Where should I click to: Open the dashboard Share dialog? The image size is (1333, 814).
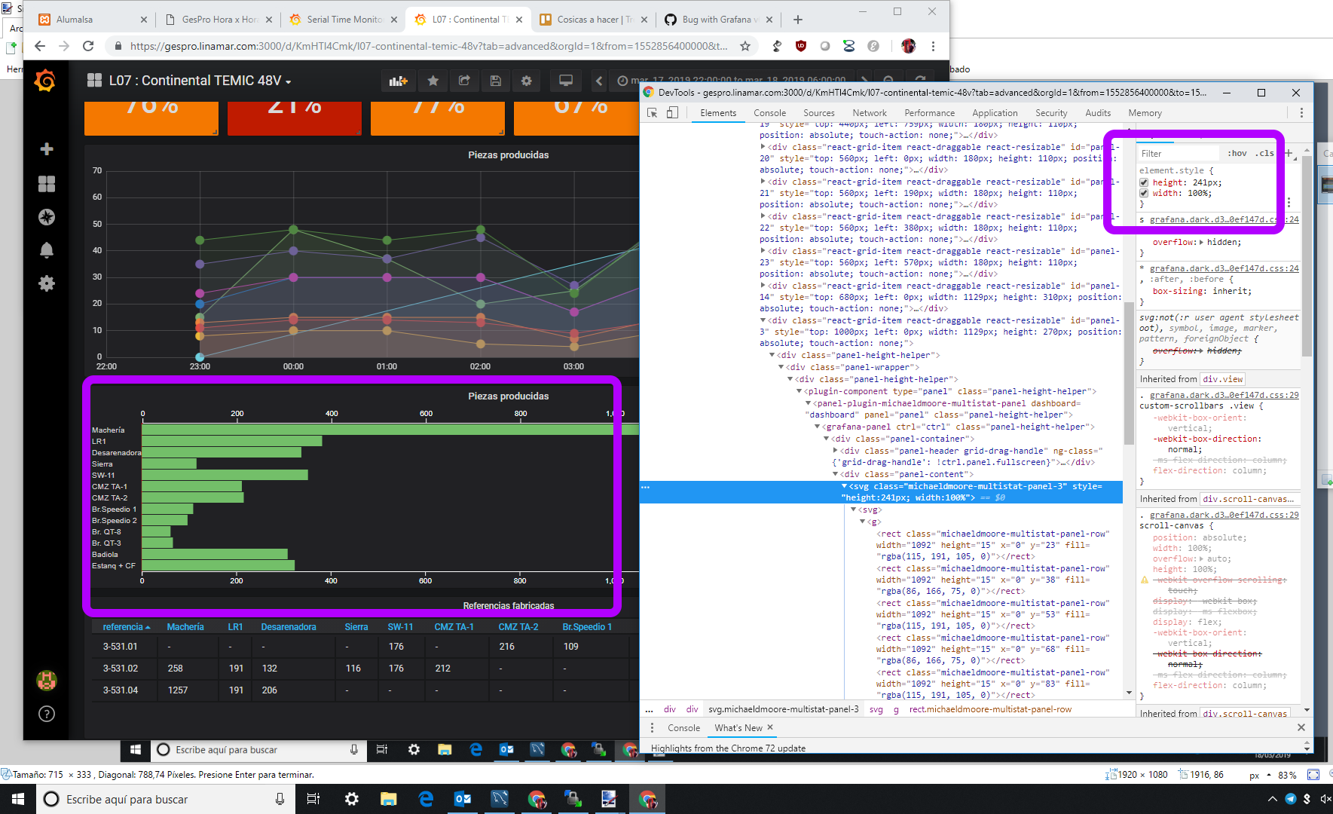coord(464,81)
